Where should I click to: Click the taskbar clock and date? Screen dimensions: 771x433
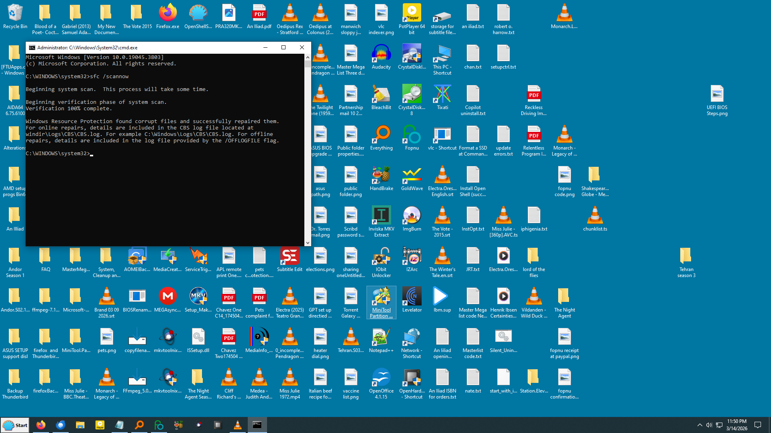coord(736,425)
